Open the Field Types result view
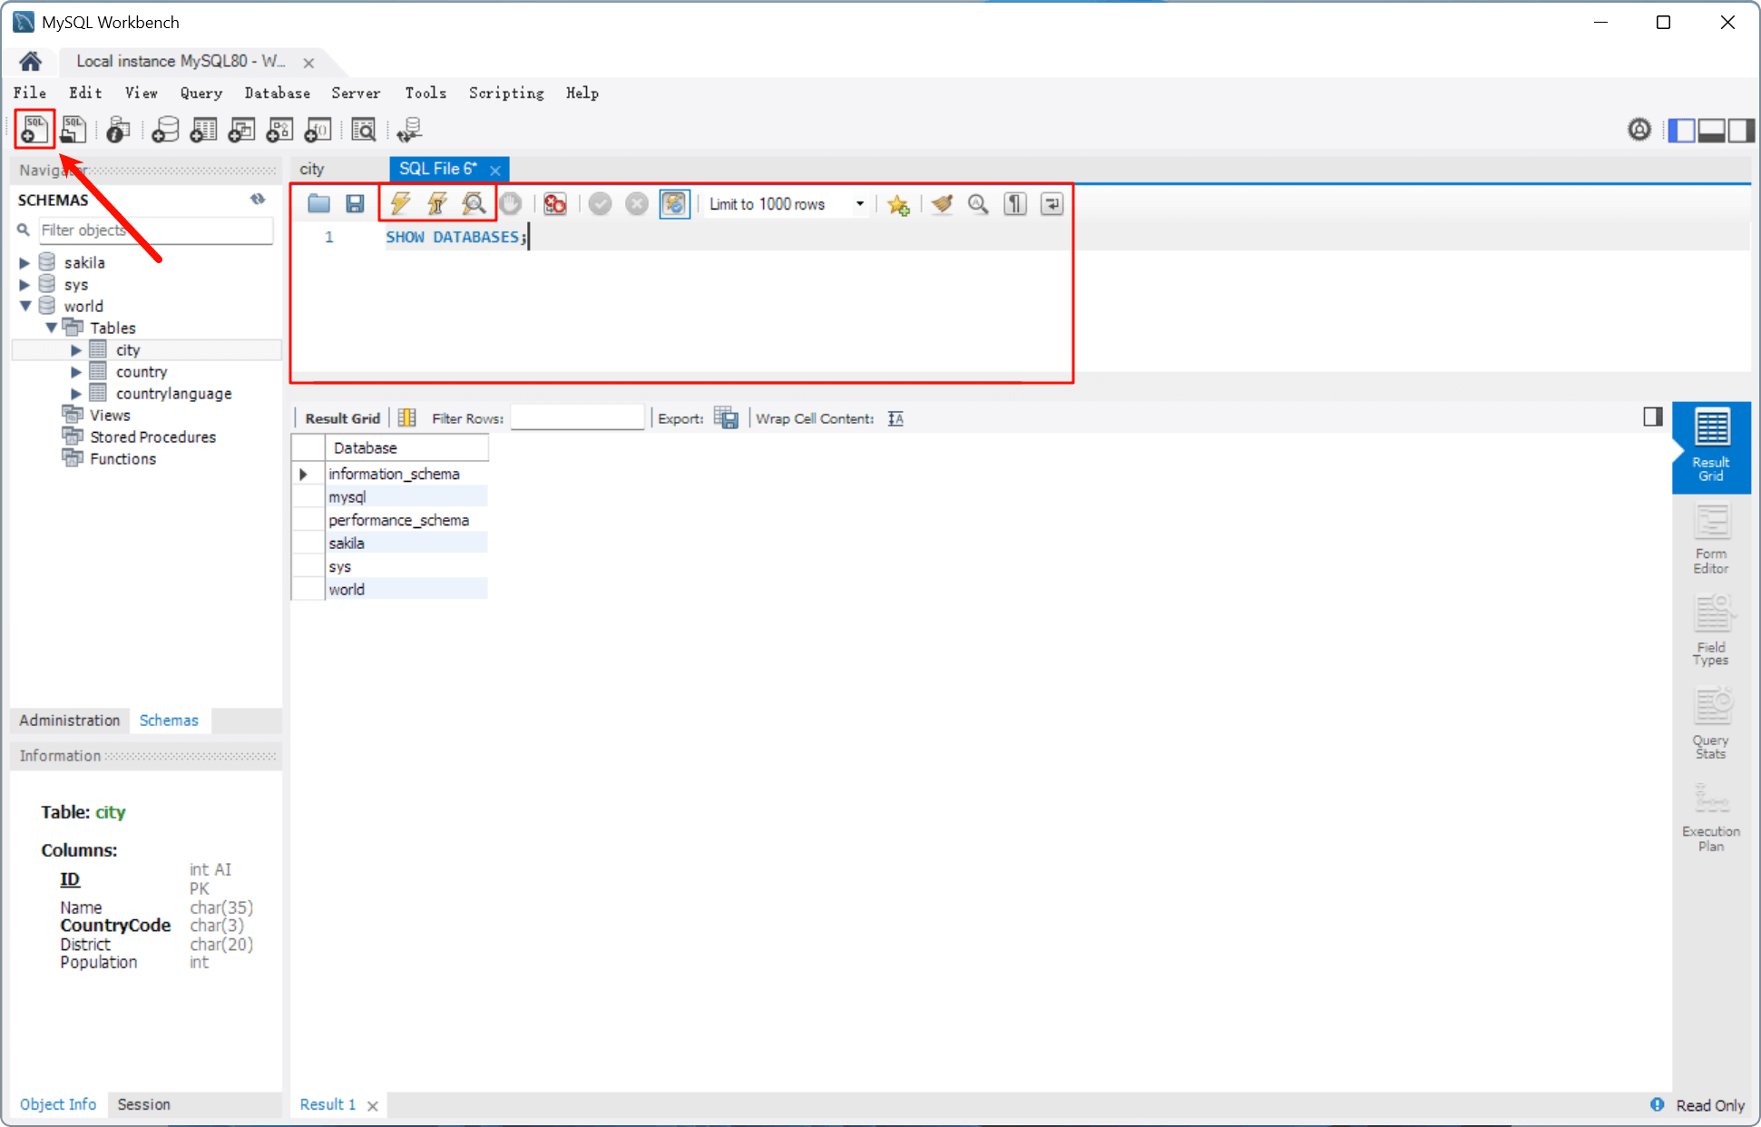 (1711, 631)
